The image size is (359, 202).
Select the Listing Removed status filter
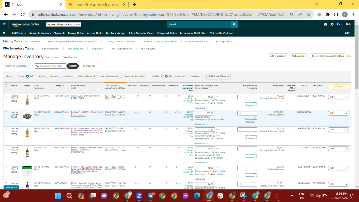point(76,76)
